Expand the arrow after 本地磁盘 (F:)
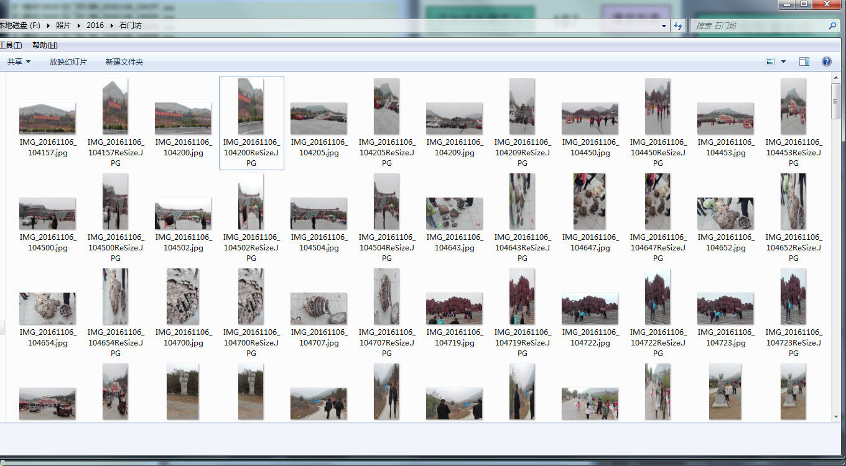 (49, 25)
